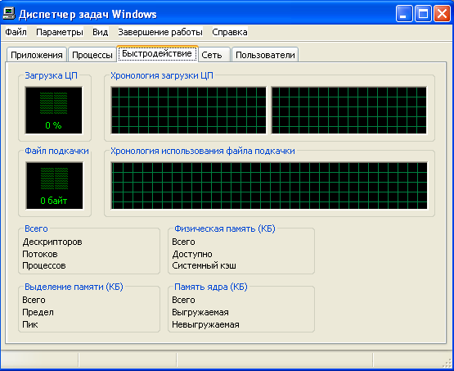The width and height of the screenshot is (454, 371).
Task: Open the Параметры menu
Action: (x=60, y=32)
